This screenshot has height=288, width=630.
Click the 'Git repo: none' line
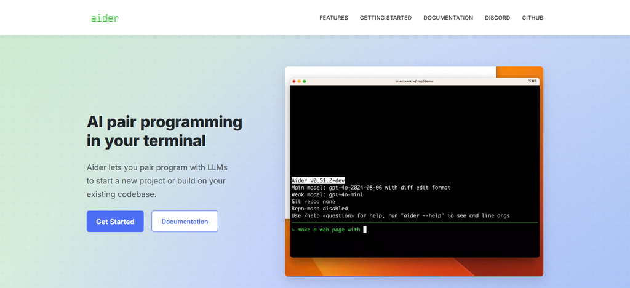coord(313,202)
